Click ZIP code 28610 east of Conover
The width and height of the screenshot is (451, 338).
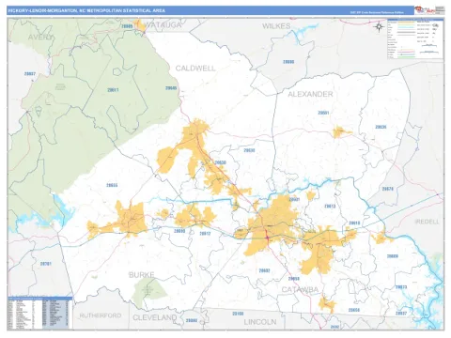354,223
